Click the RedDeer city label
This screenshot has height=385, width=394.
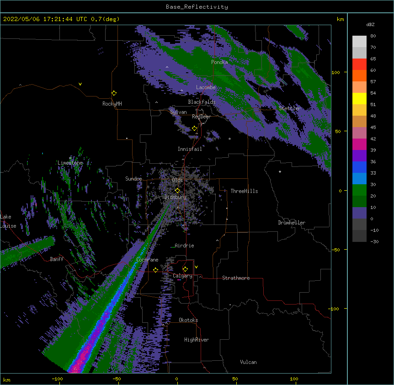pos(201,117)
